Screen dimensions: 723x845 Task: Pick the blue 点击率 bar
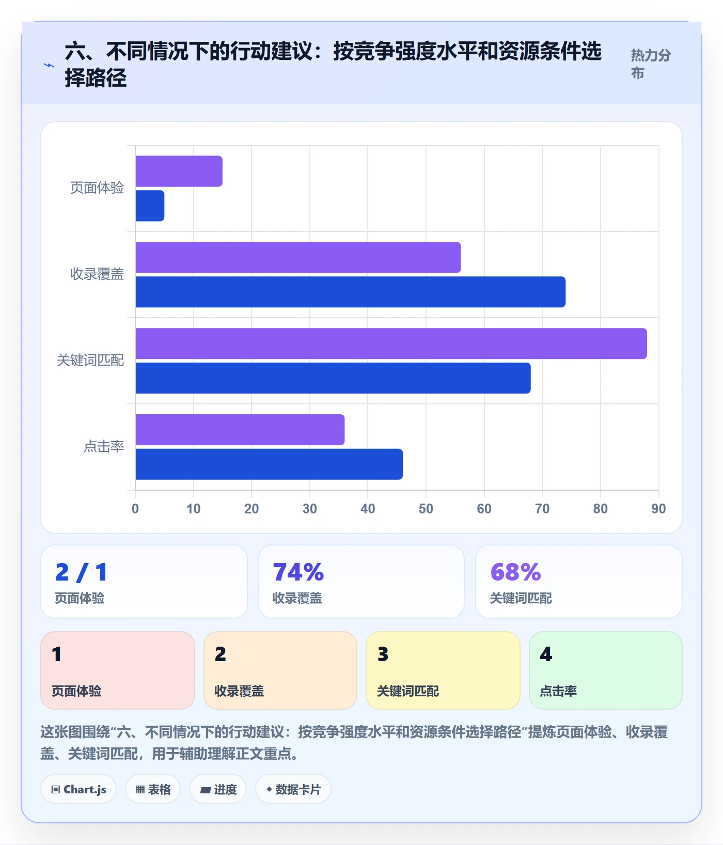point(269,464)
